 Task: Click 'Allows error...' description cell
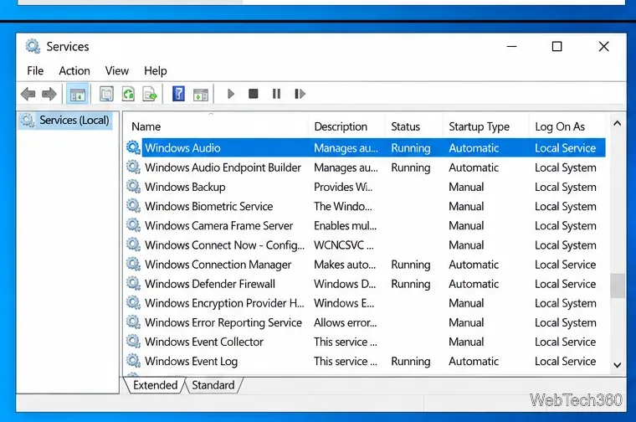(345, 322)
